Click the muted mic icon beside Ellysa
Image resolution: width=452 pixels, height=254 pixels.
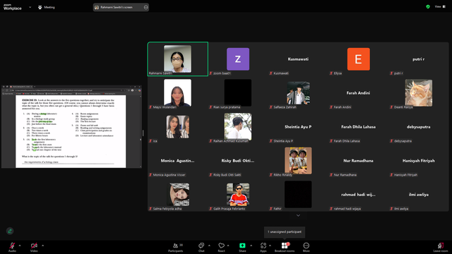coord(331,73)
